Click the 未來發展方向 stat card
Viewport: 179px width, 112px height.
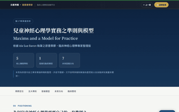click(70, 60)
